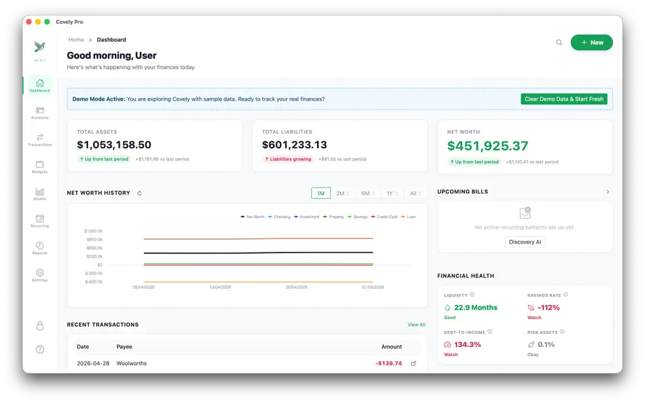
Task: Click the risk assets rocket icon
Action: pyautogui.click(x=531, y=345)
